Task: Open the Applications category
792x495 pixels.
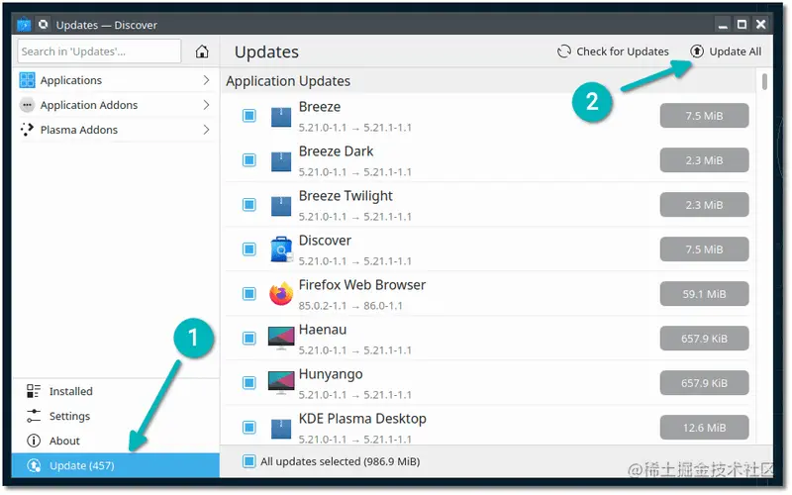Action: tap(116, 80)
